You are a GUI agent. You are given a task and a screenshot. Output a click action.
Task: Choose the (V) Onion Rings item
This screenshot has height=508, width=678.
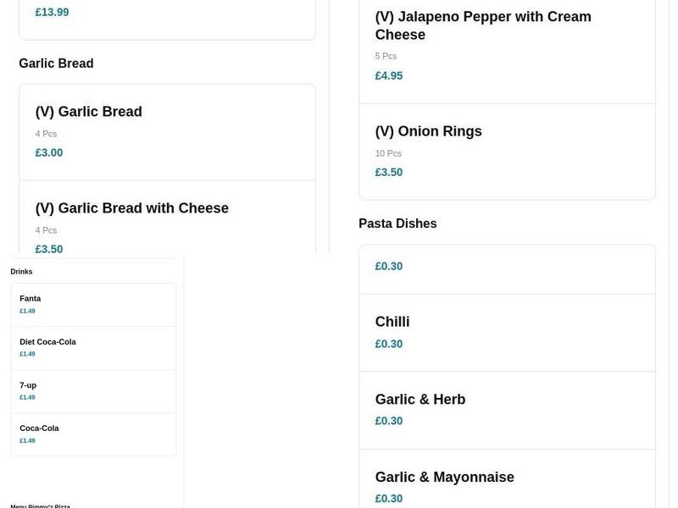click(428, 130)
